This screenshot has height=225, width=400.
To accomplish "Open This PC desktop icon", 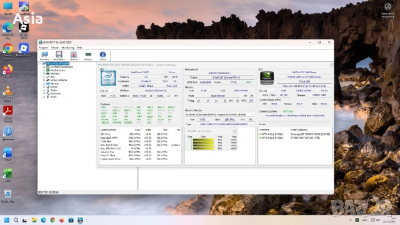I will 7,8.
